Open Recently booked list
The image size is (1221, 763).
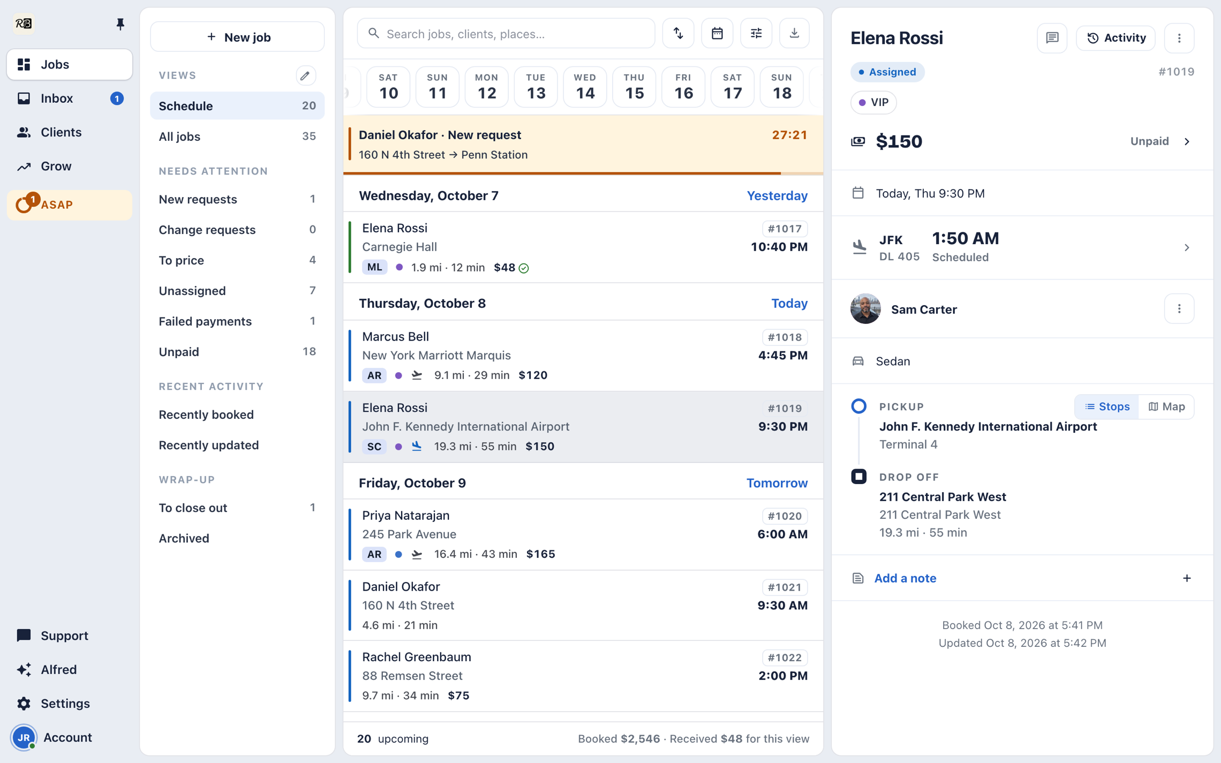click(237, 414)
